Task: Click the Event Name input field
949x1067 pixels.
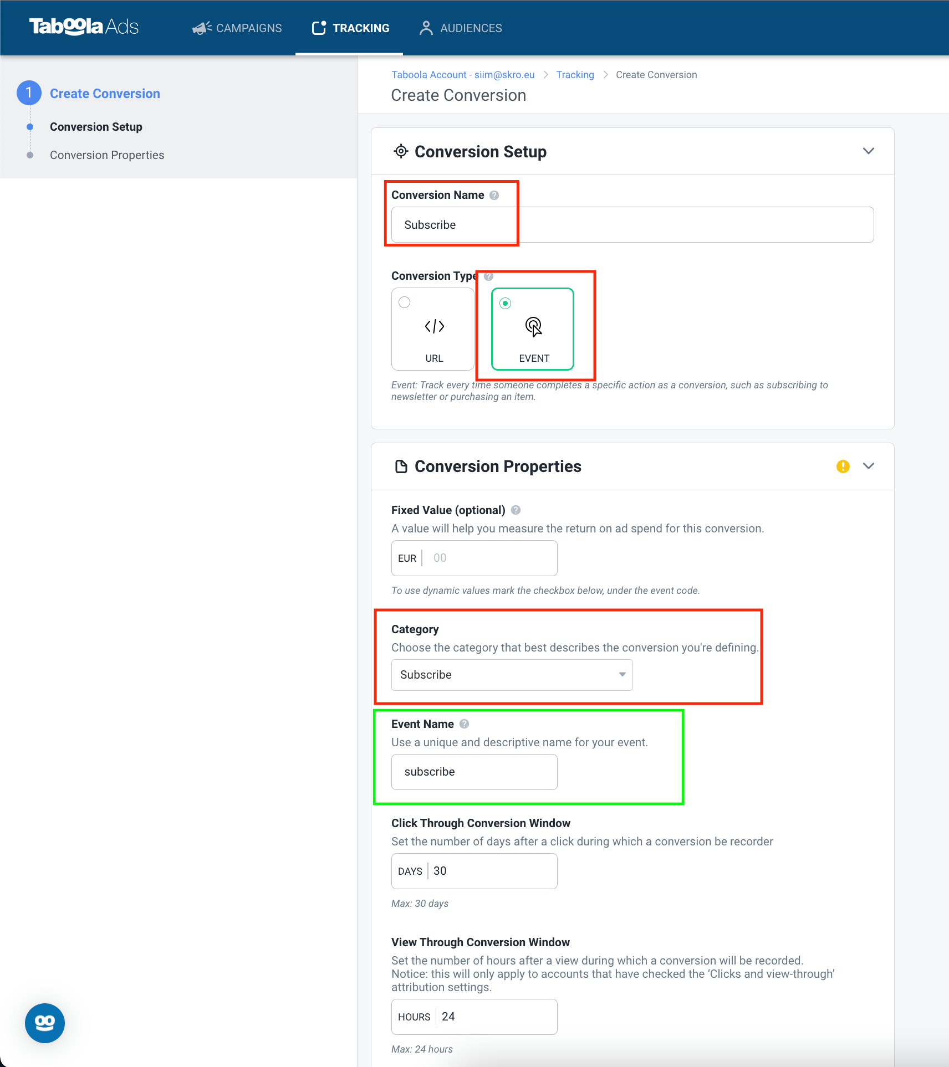Action: [x=474, y=772]
